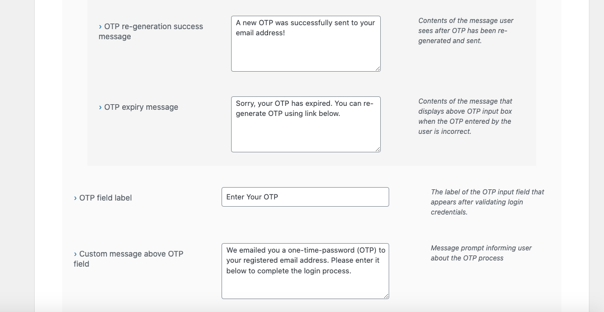Click resize handle of OTP expiry message textarea

click(x=378, y=150)
